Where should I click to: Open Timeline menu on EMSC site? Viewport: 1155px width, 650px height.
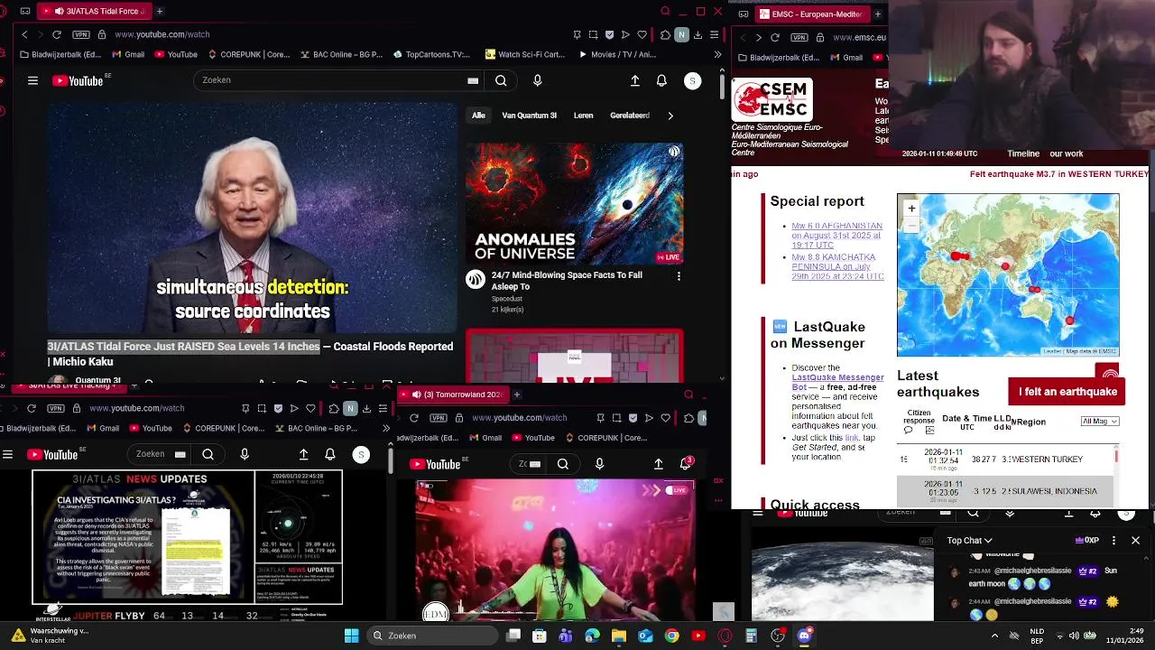[x=1023, y=153]
